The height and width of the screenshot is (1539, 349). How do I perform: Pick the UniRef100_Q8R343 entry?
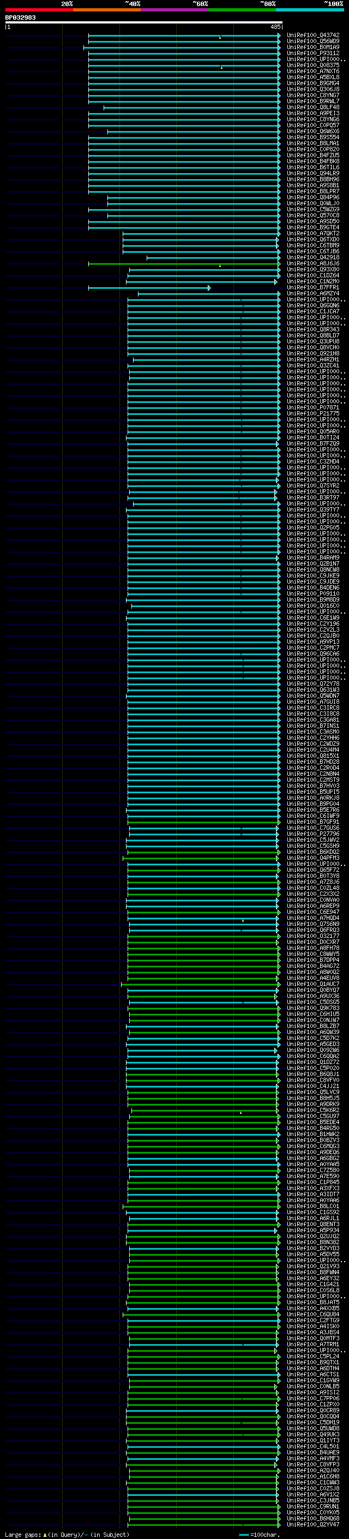coord(312,330)
